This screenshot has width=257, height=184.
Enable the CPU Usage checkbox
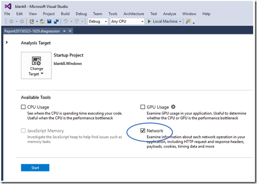[23, 107]
